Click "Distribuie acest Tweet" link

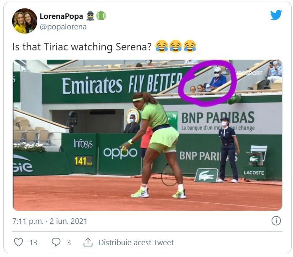pos(136,243)
